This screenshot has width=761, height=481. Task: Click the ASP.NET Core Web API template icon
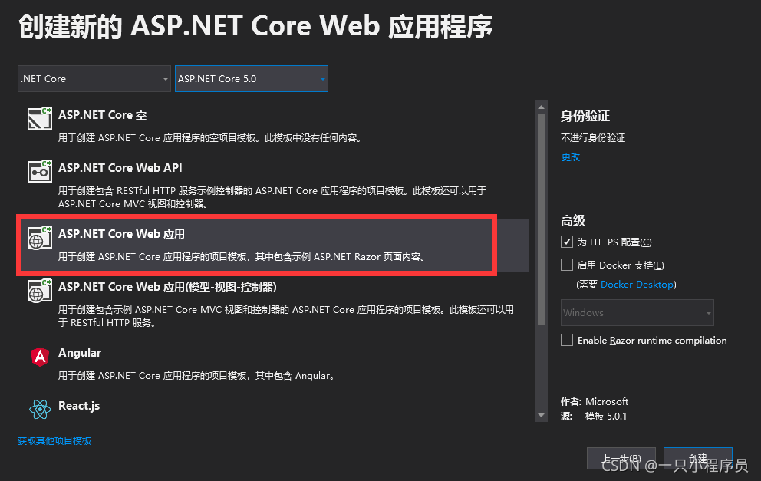pyautogui.click(x=39, y=171)
